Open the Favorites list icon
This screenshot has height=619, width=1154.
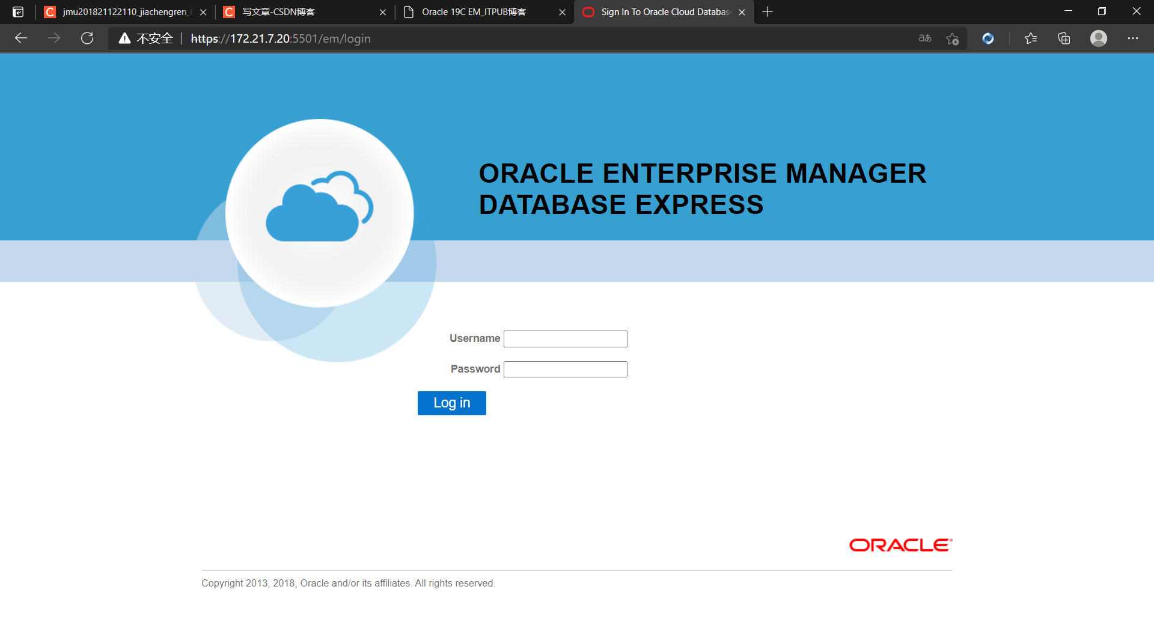[x=1031, y=38]
